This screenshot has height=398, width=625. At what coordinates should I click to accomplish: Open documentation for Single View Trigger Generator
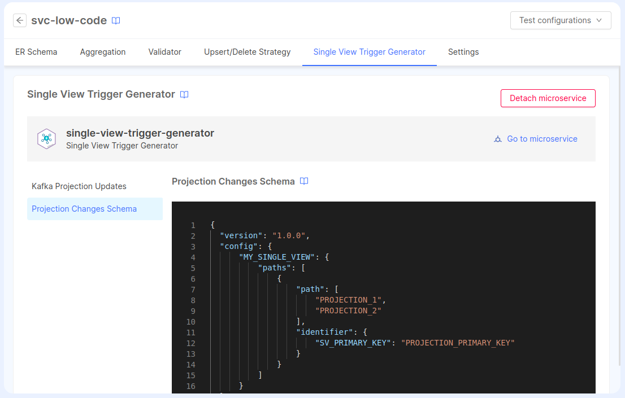point(184,94)
